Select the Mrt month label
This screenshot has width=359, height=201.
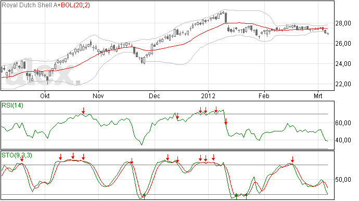(318, 96)
